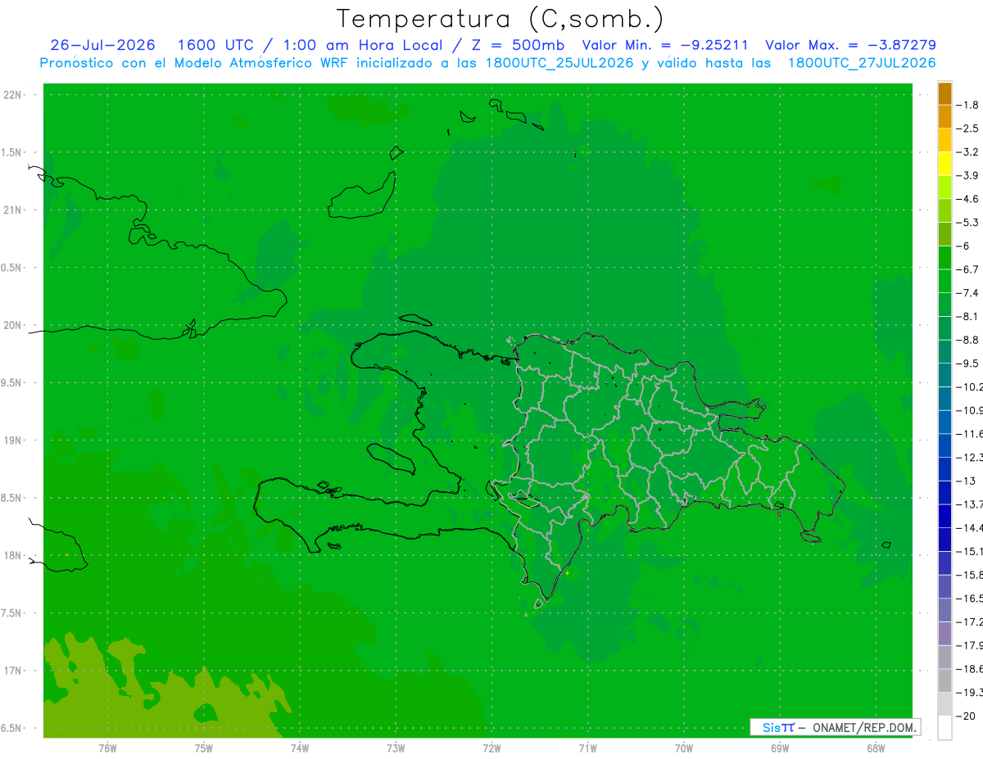The width and height of the screenshot is (983, 759).
Task: Click the '68W' longitude label
Action: tap(876, 748)
